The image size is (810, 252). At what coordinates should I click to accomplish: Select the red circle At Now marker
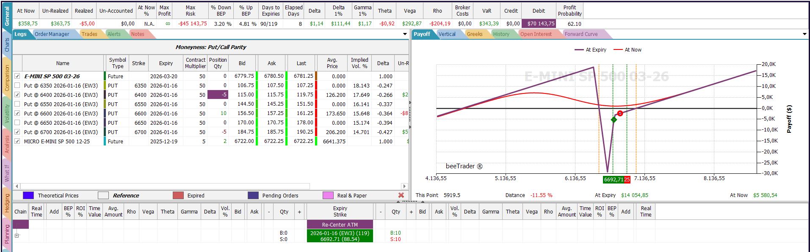pos(620,113)
